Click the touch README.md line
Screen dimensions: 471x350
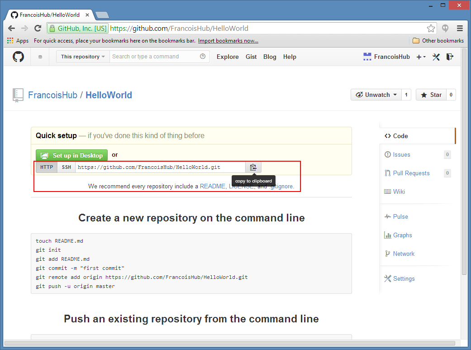click(x=59, y=241)
